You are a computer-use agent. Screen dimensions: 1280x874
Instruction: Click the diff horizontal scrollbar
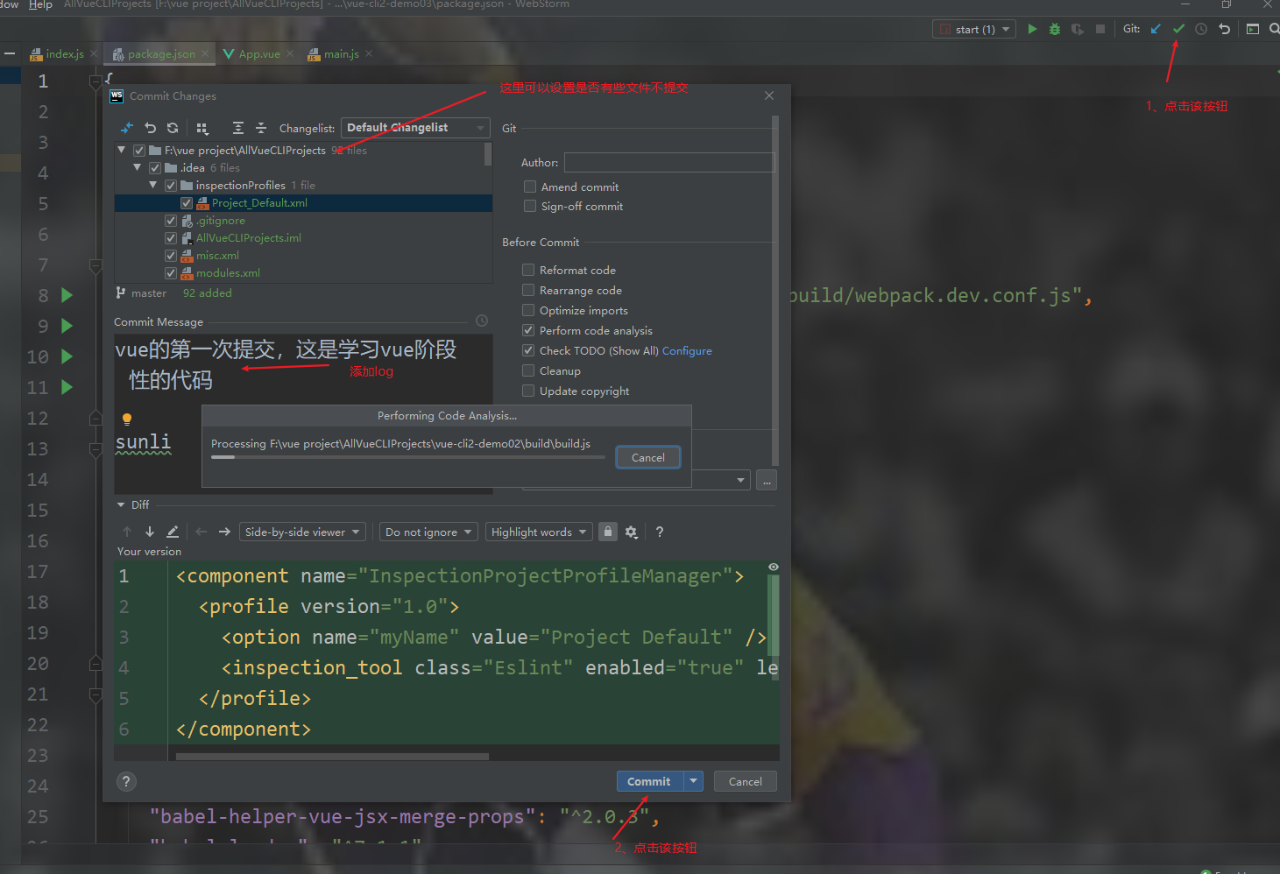point(332,757)
